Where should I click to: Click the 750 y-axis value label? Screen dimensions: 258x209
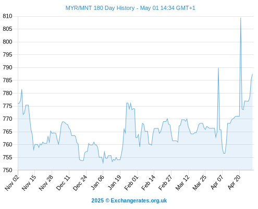[x=7, y=170]
